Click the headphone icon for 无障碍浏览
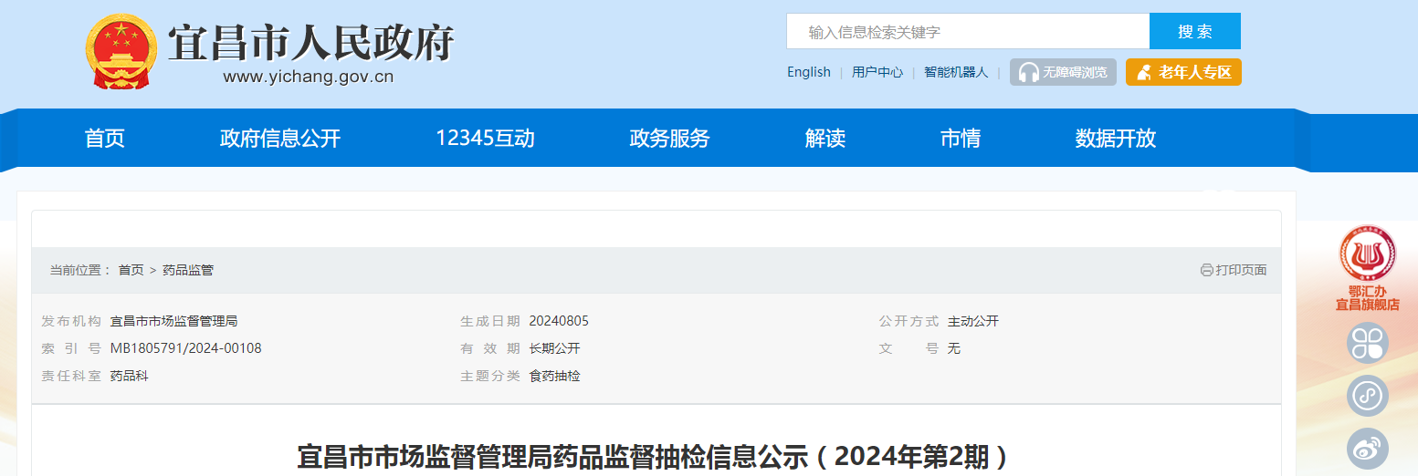The height and width of the screenshot is (476, 1418). [1028, 73]
